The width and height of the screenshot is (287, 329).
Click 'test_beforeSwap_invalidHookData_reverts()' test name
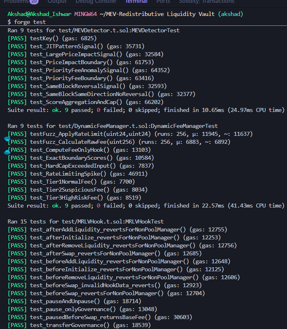pyautogui.click(x=95, y=286)
